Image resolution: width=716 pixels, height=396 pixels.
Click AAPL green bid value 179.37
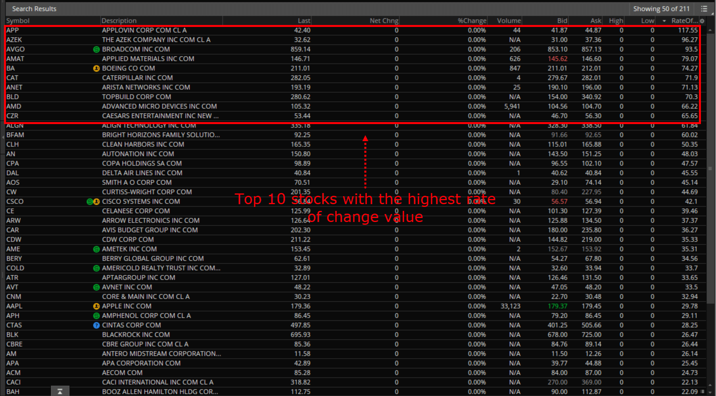pos(558,306)
